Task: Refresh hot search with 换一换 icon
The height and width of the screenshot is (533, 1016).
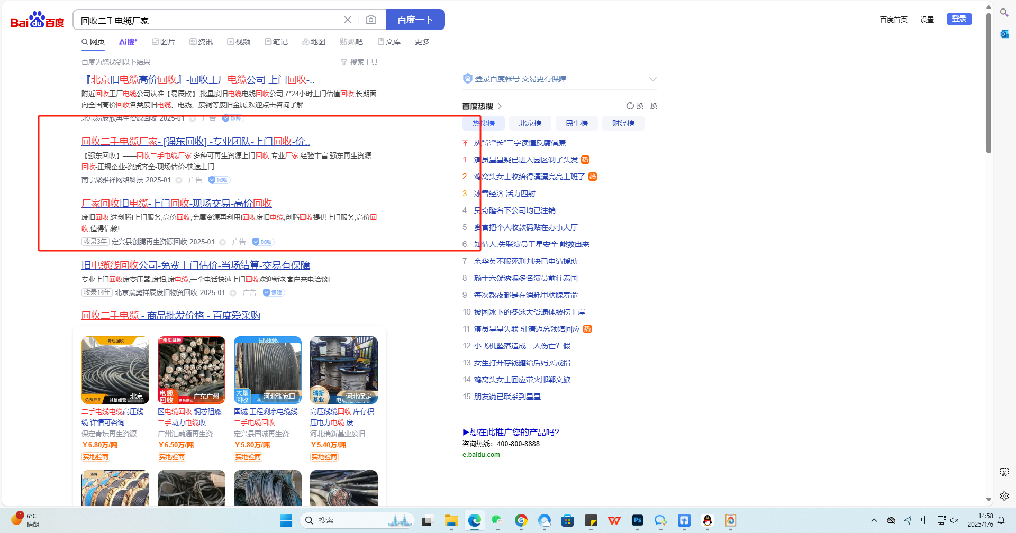Action: [x=630, y=106]
